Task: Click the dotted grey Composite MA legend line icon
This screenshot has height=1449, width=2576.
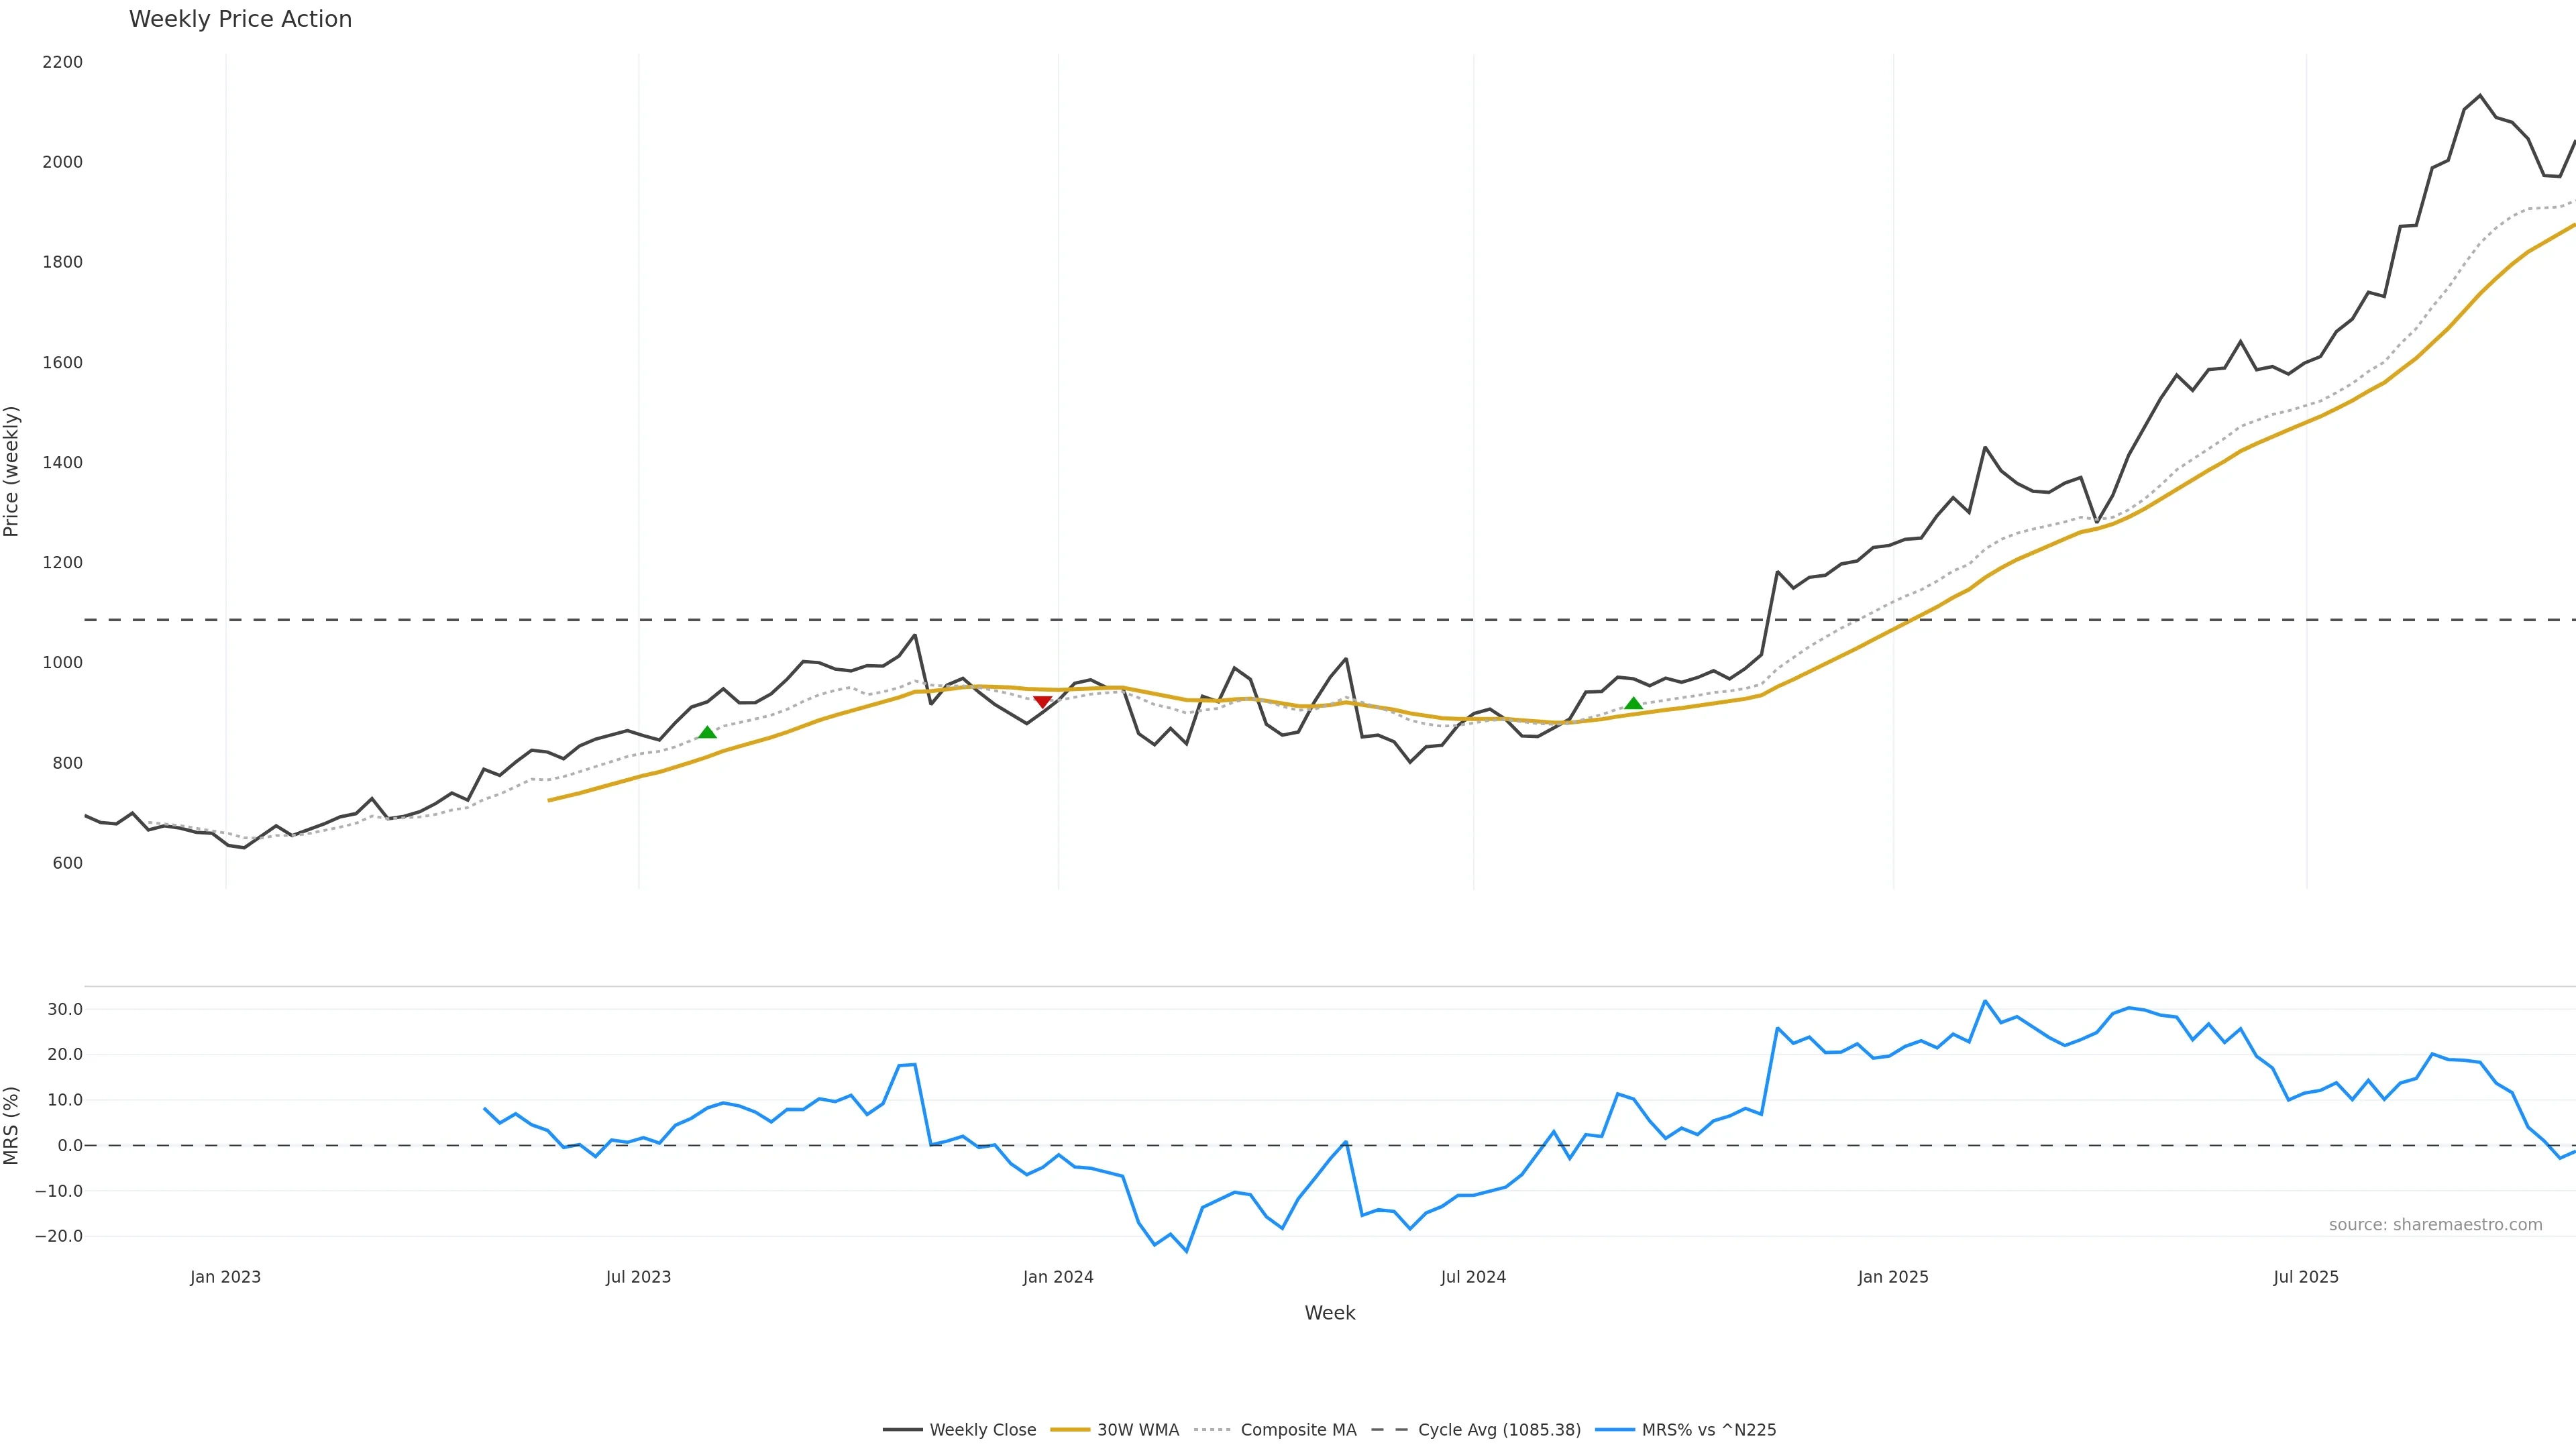Action: 1211,1430
